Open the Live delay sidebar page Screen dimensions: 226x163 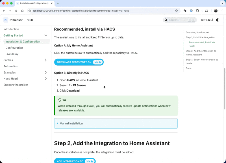coord(12,54)
